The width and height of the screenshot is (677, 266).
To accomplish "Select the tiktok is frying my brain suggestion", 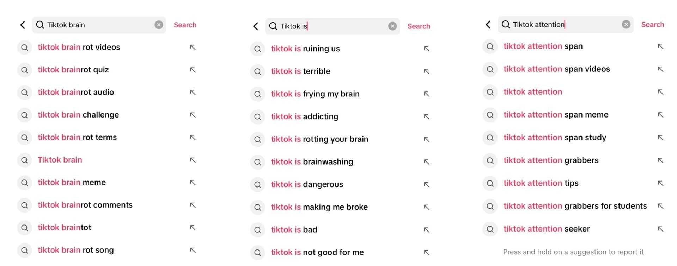I will 315,94.
